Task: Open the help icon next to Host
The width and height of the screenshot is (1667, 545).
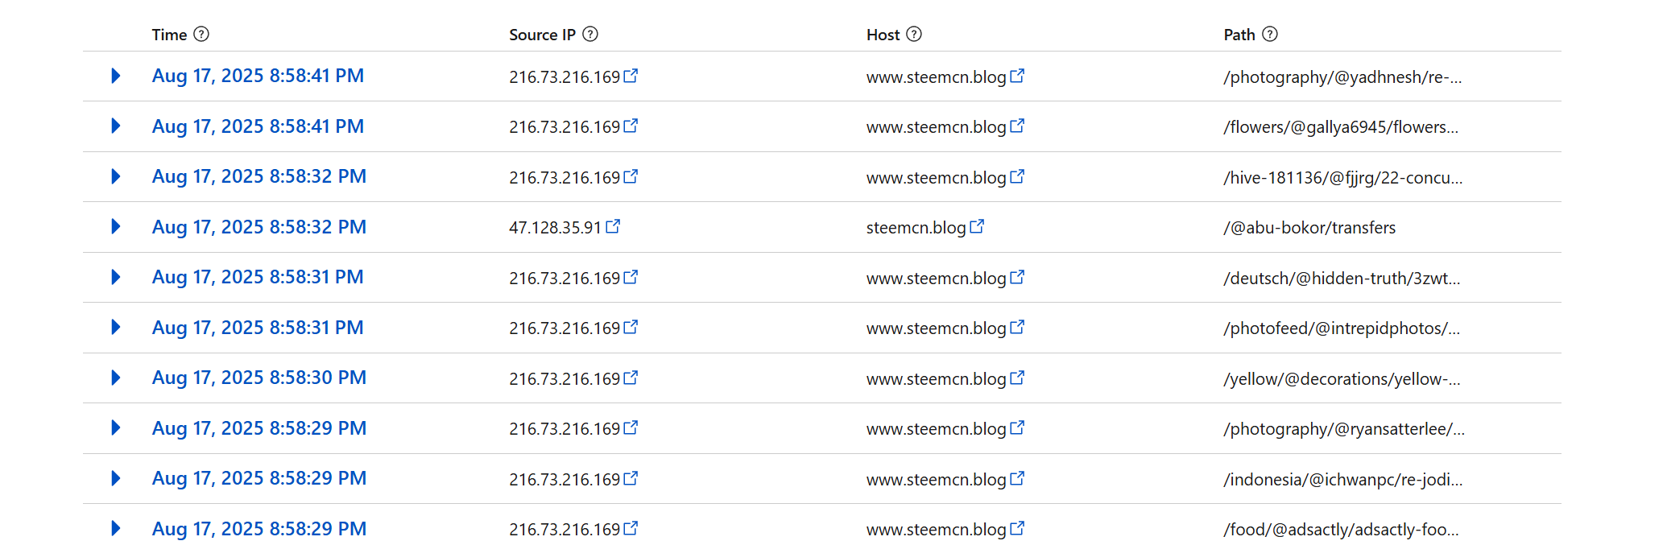Action: [914, 34]
